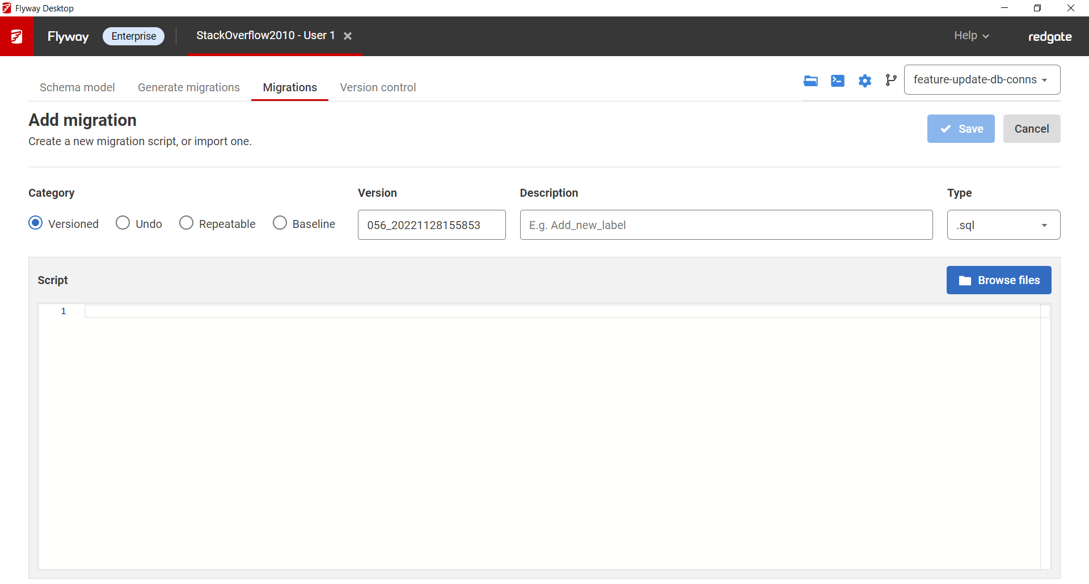The image size is (1089, 584).
Task: Select the Versioned category radio button
Action: click(x=36, y=223)
